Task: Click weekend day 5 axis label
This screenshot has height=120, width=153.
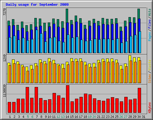Action: pos(28,117)
